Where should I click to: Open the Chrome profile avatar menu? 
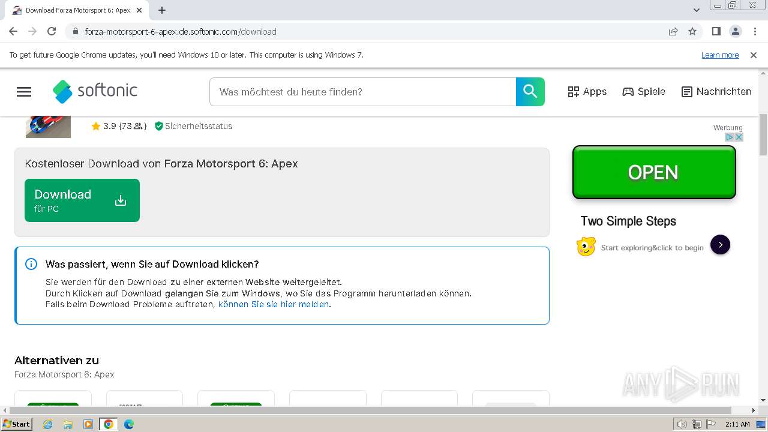735,31
